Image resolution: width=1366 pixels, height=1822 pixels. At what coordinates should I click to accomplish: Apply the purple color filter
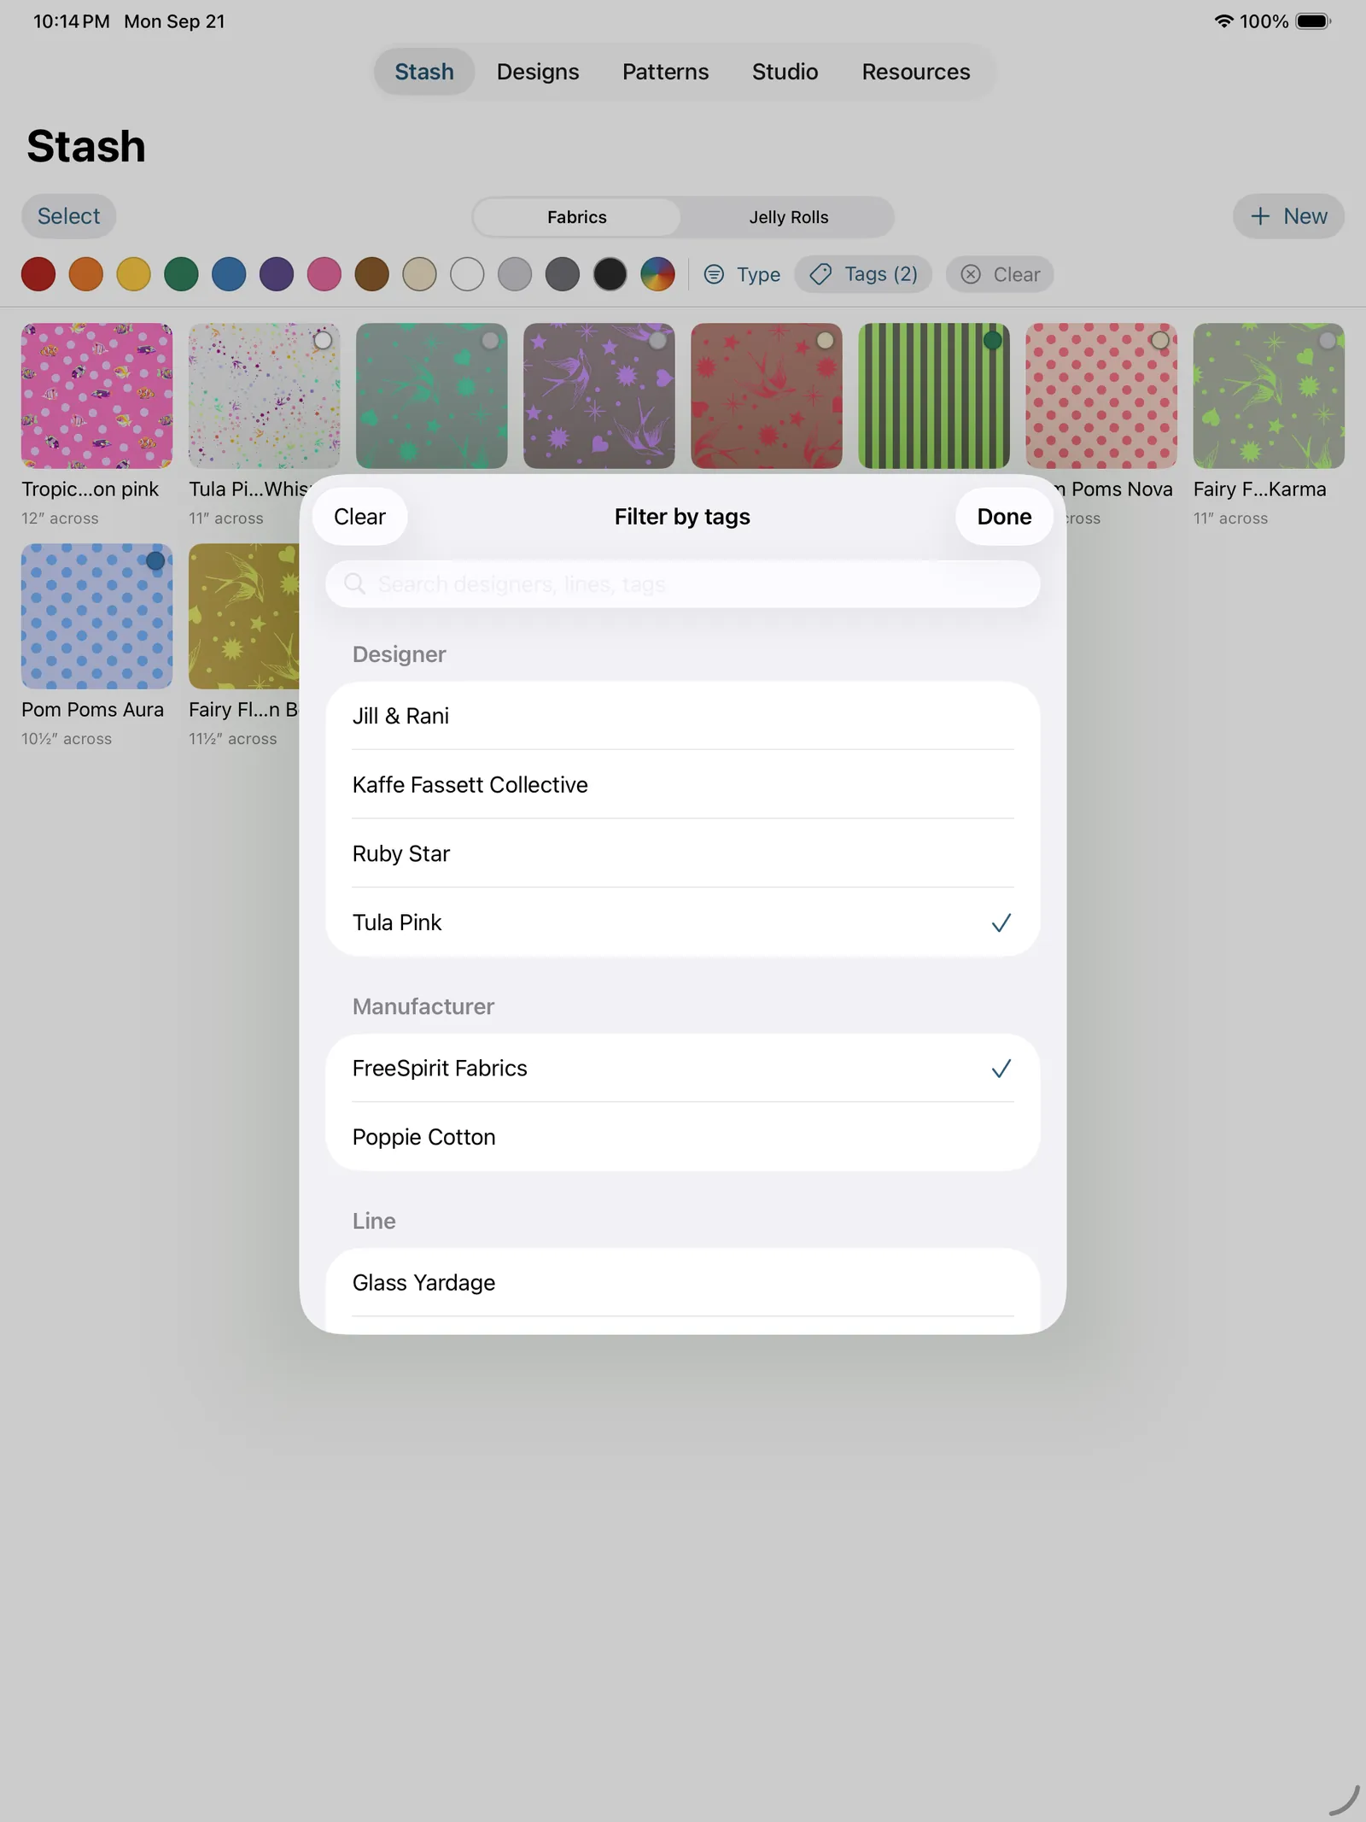[277, 274]
